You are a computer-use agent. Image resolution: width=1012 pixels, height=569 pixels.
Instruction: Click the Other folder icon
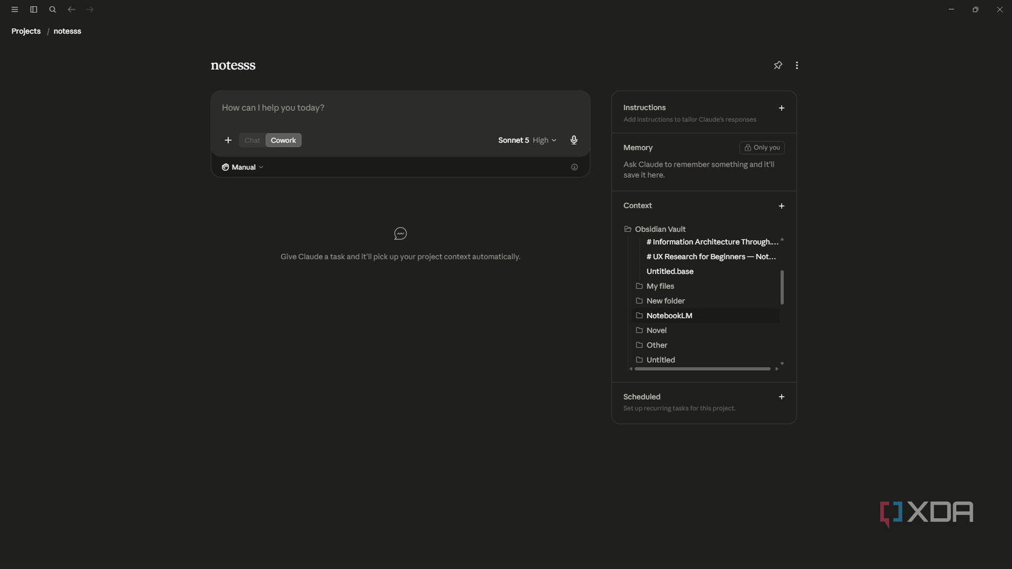[639, 345]
